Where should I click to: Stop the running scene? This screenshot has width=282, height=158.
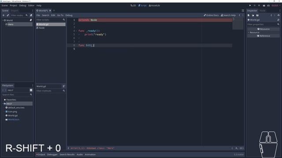(259, 6)
